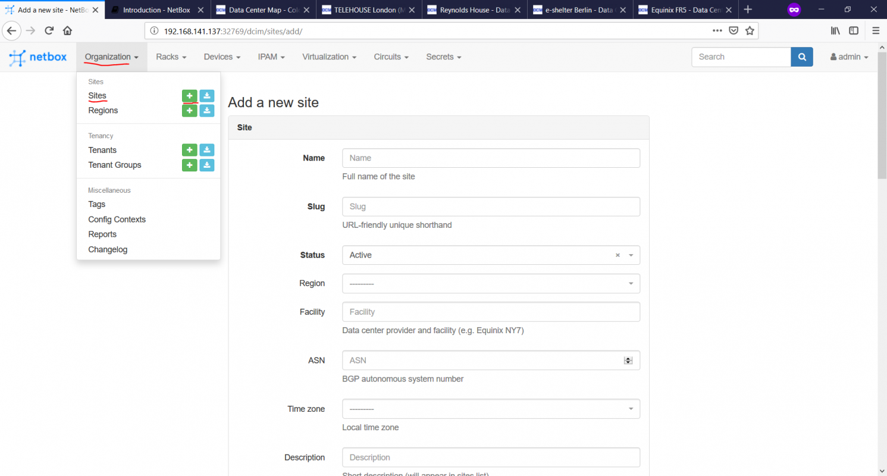887x476 pixels.
Task: Click the NetBox logo in navbar
Action: click(x=38, y=57)
